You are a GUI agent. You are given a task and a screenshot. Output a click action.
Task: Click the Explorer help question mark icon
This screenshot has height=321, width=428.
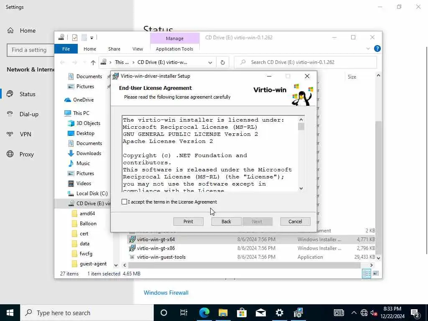377,48
